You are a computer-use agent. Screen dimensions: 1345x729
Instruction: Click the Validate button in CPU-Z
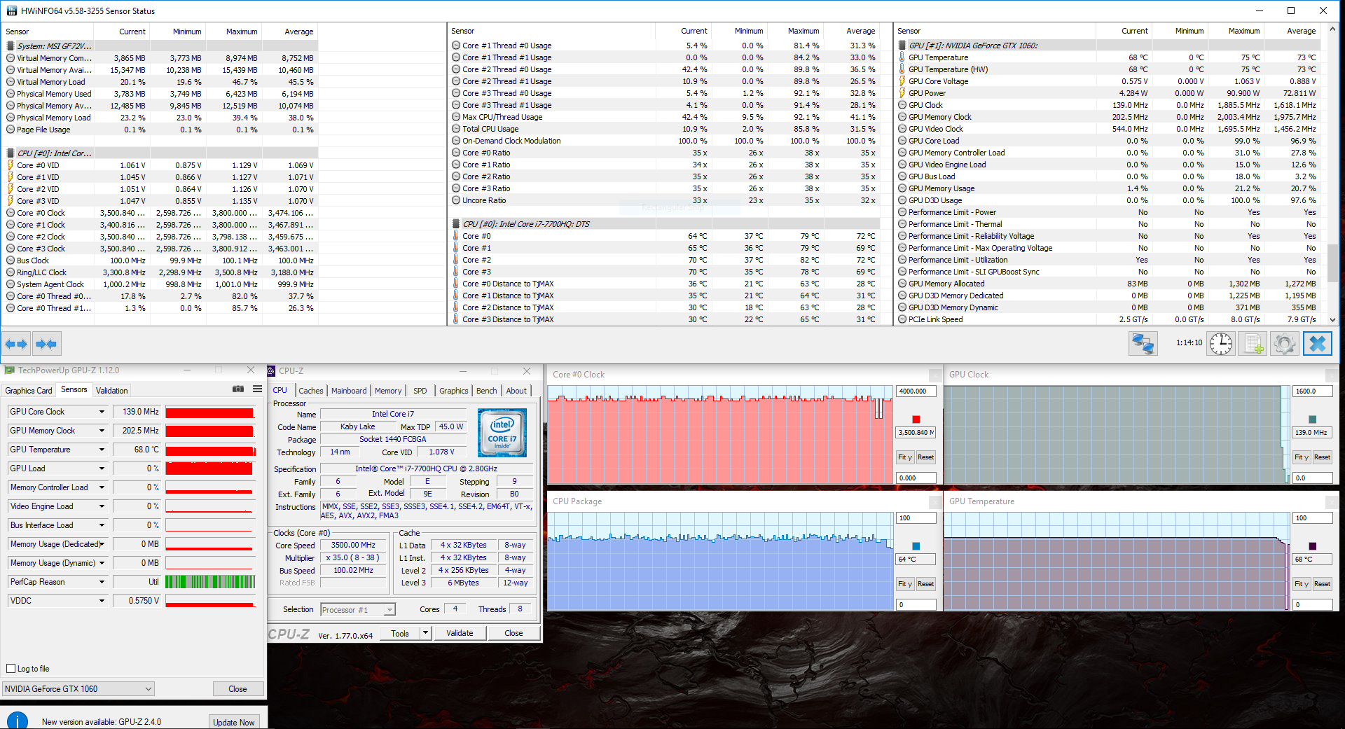pyautogui.click(x=460, y=633)
